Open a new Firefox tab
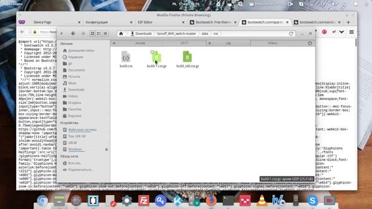372x209 pixels. [348, 22]
